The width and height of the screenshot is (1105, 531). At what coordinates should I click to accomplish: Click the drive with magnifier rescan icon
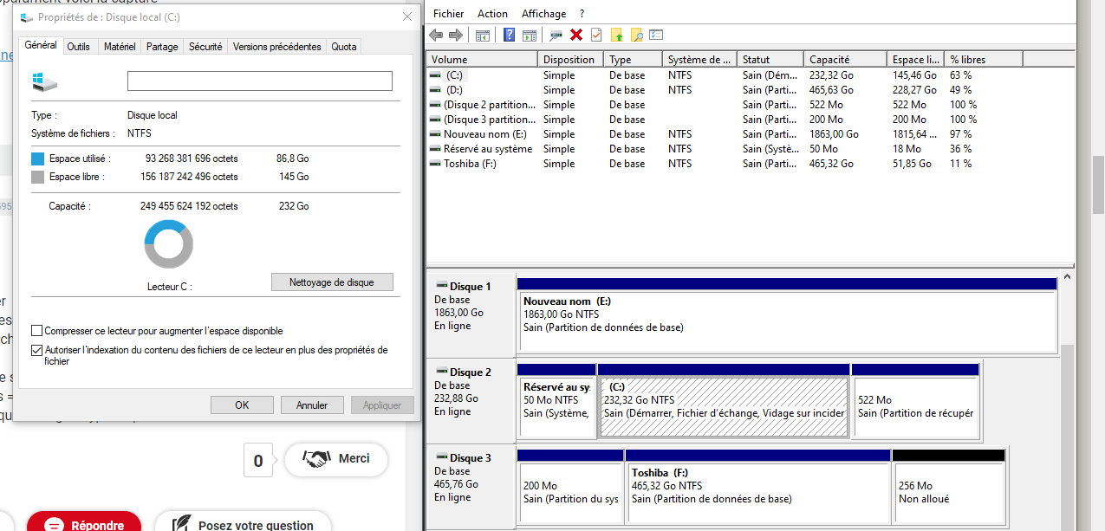tap(556, 35)
